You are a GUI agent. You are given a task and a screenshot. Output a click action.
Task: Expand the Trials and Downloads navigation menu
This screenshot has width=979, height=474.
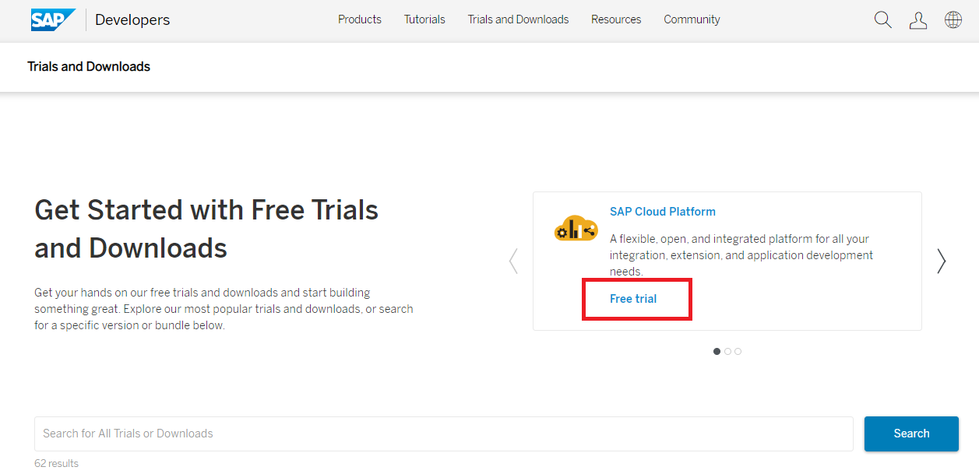pyautogui.click(x=517, y=19)
